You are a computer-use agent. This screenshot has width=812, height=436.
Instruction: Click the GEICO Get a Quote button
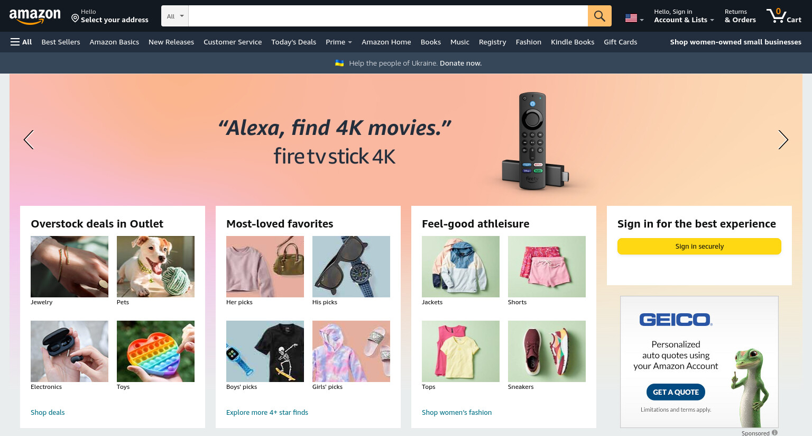676,392
